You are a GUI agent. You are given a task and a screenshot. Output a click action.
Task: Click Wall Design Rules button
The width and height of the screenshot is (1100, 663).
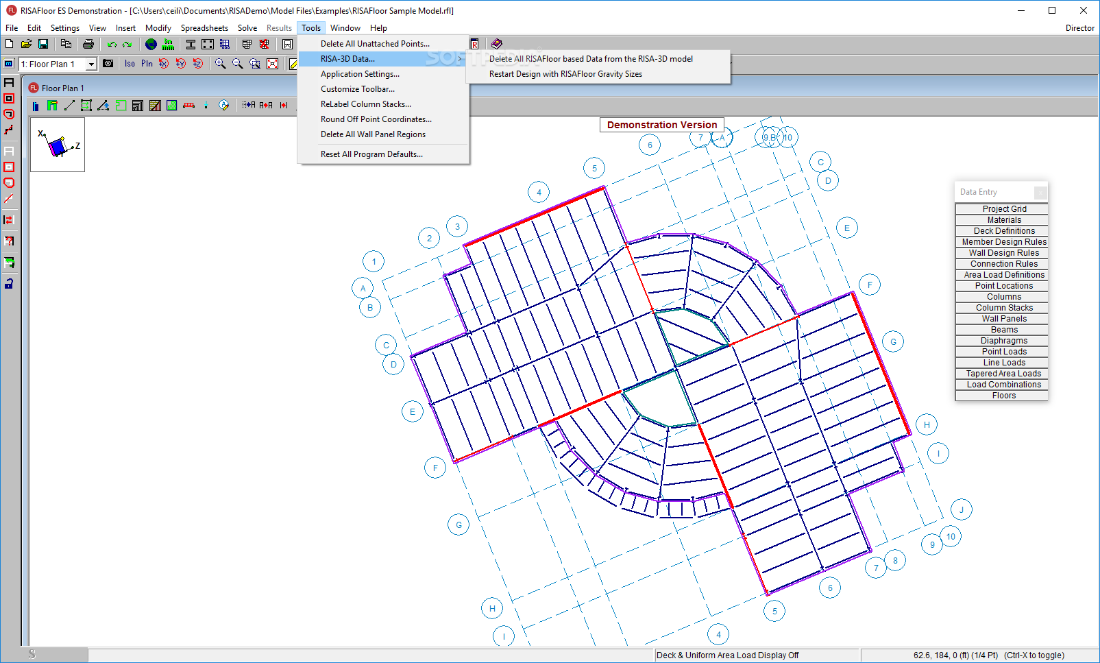click(x=1002, y=253)
